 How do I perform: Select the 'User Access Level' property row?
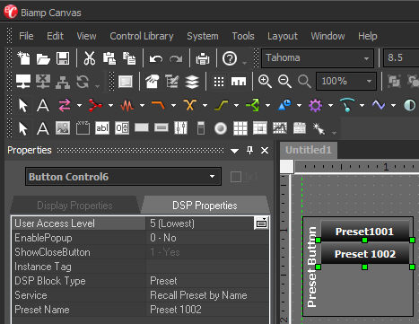pyautogui.click(x=140, y=223)
